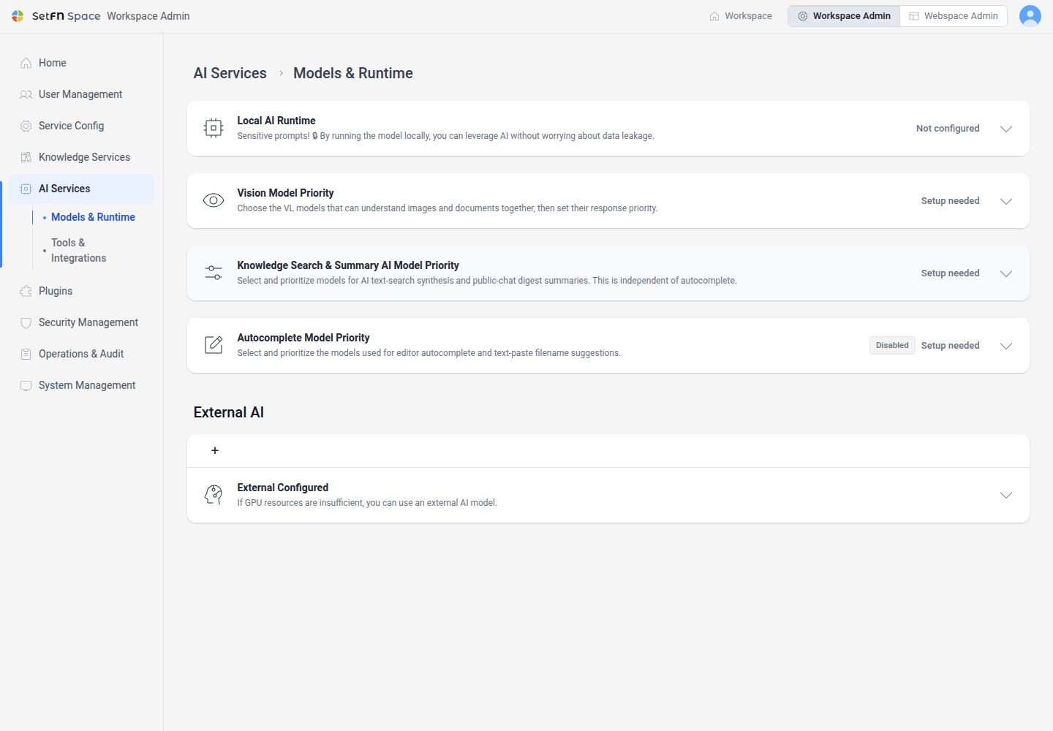Image resolution: width=1053 pixels, height=731 pixels.
Task: Click the Autocomplete Disabled badge
Action: point(892,345)
